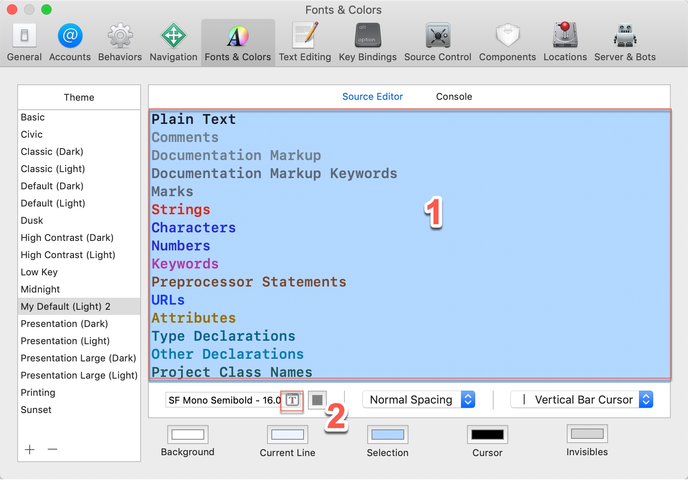Open the Server & Bots pane

point(625,43)
